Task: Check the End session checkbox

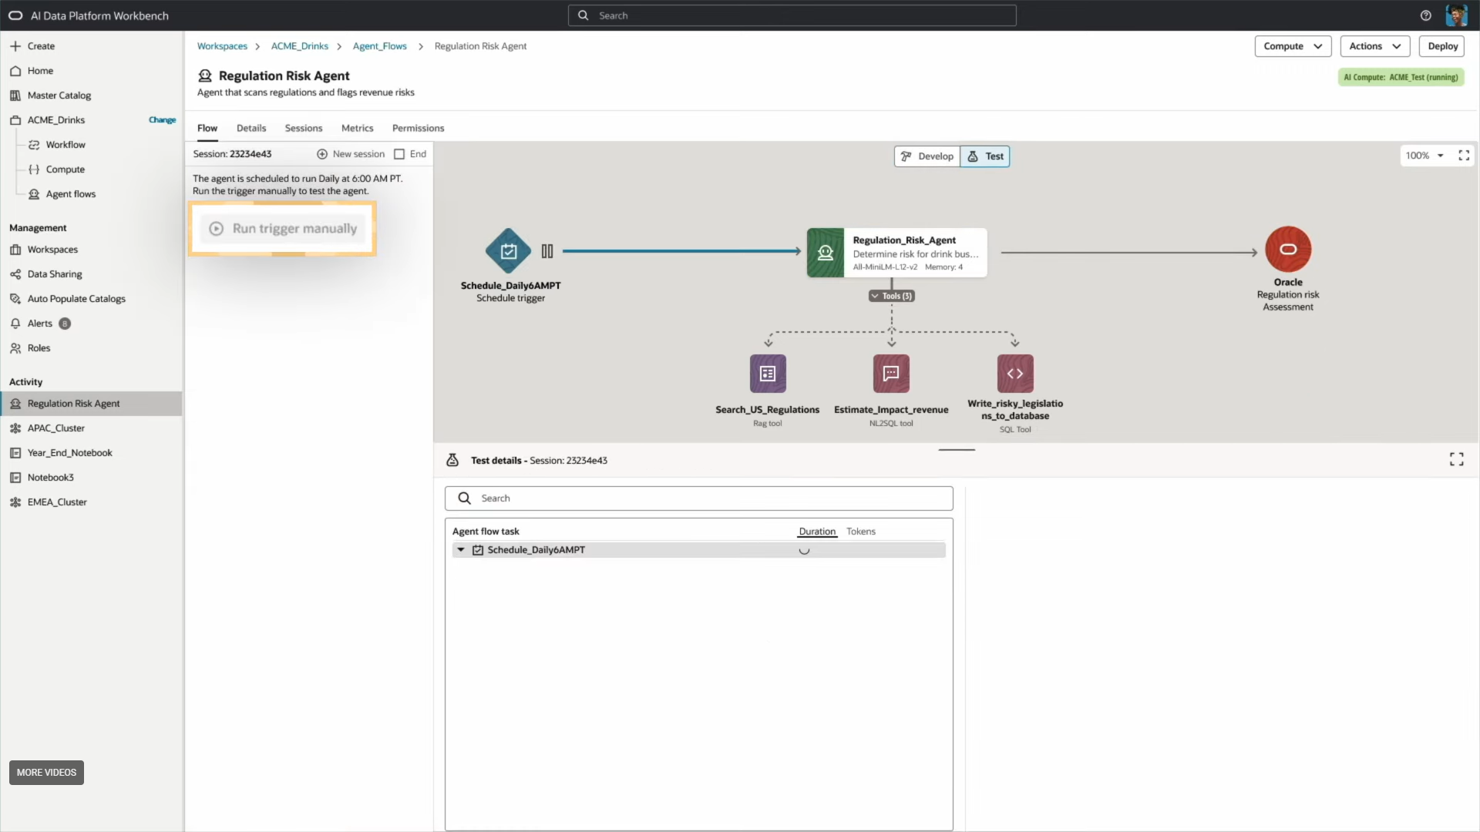Action: tap(399, 154)
